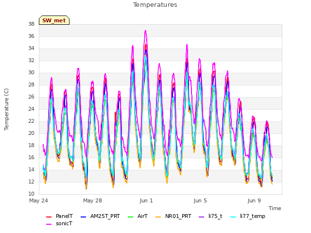Viewport: 311px width, 233px height.
Task: Click the 10 y-axis tick label
Action: click(x=31, y=194)
